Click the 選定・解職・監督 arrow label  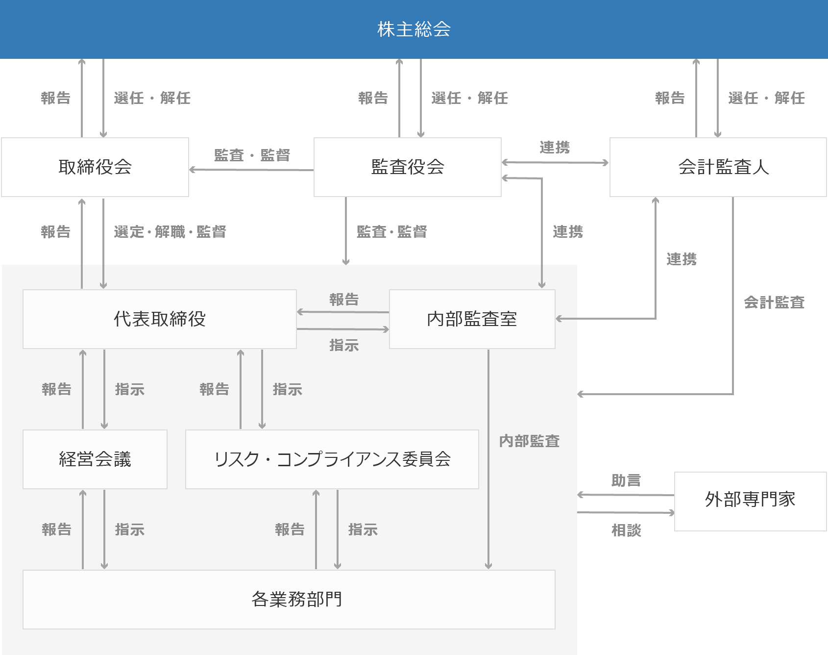point(170,232)
